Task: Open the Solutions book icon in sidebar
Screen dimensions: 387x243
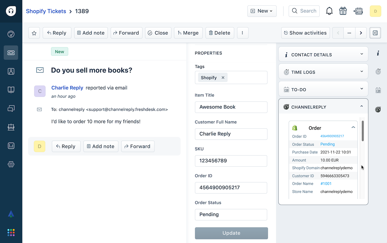Action: (x=11, y=90)
